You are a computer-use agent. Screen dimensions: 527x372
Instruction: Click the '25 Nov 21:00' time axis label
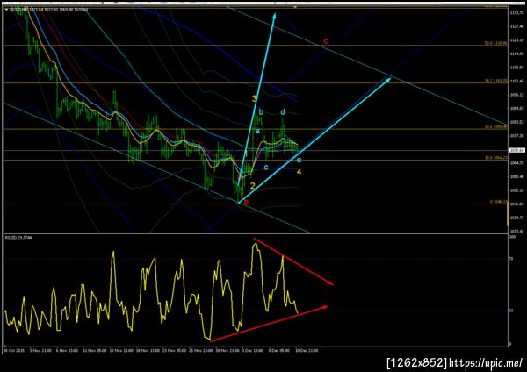pyautogui.click(x=201, y=350)
